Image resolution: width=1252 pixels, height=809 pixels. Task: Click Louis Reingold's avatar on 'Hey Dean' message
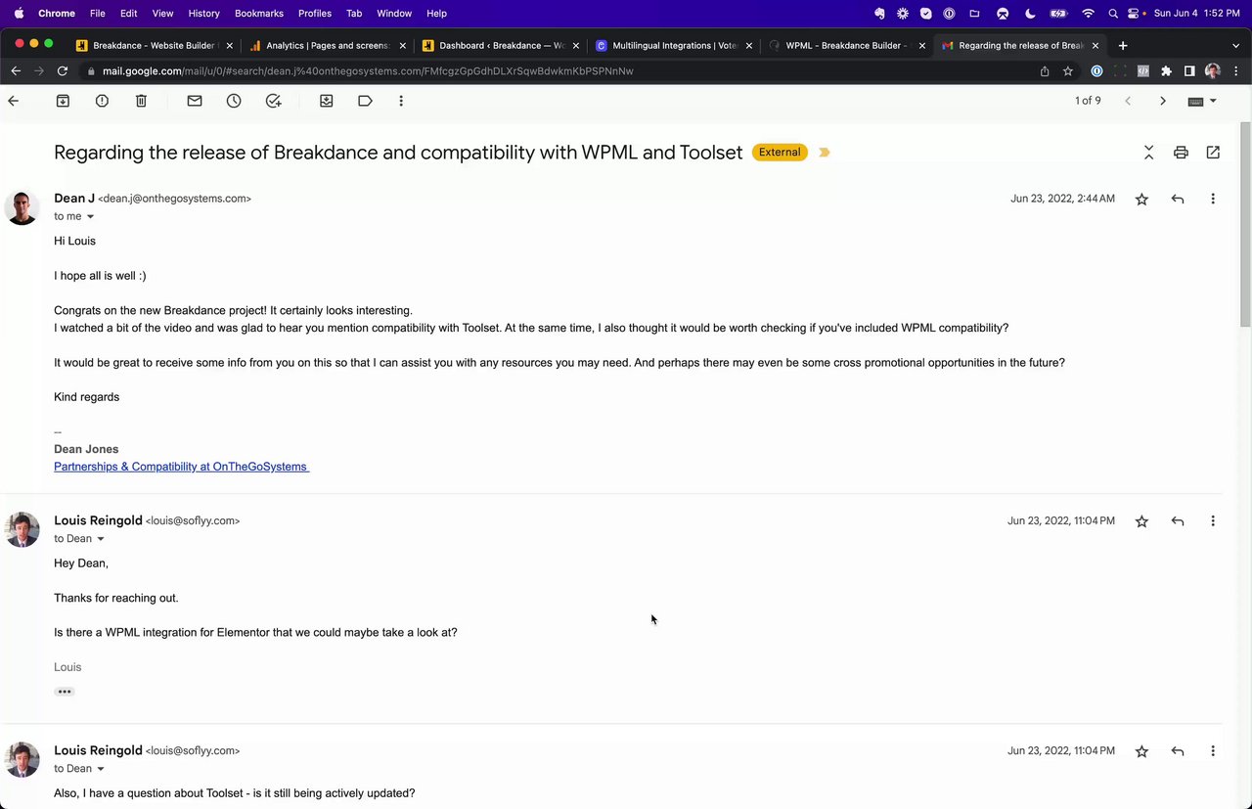click(22, 530)
